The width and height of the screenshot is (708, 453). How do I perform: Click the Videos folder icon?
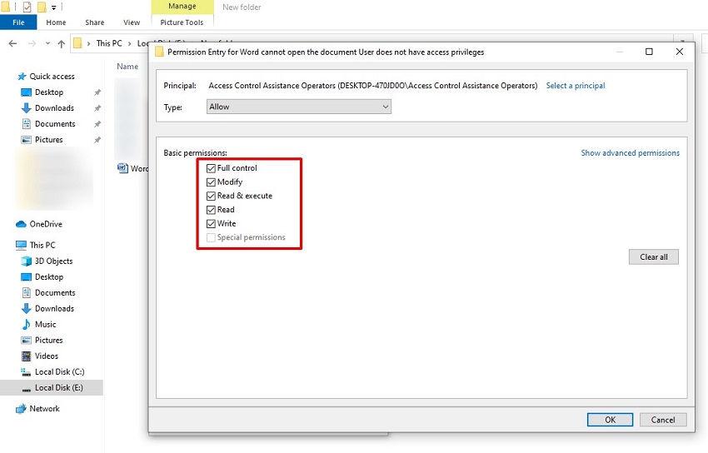click(x=26, y=356)
